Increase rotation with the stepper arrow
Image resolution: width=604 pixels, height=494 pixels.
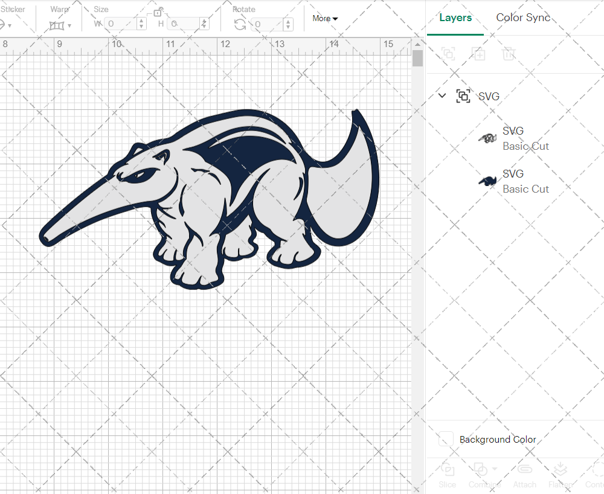(288, 22)
